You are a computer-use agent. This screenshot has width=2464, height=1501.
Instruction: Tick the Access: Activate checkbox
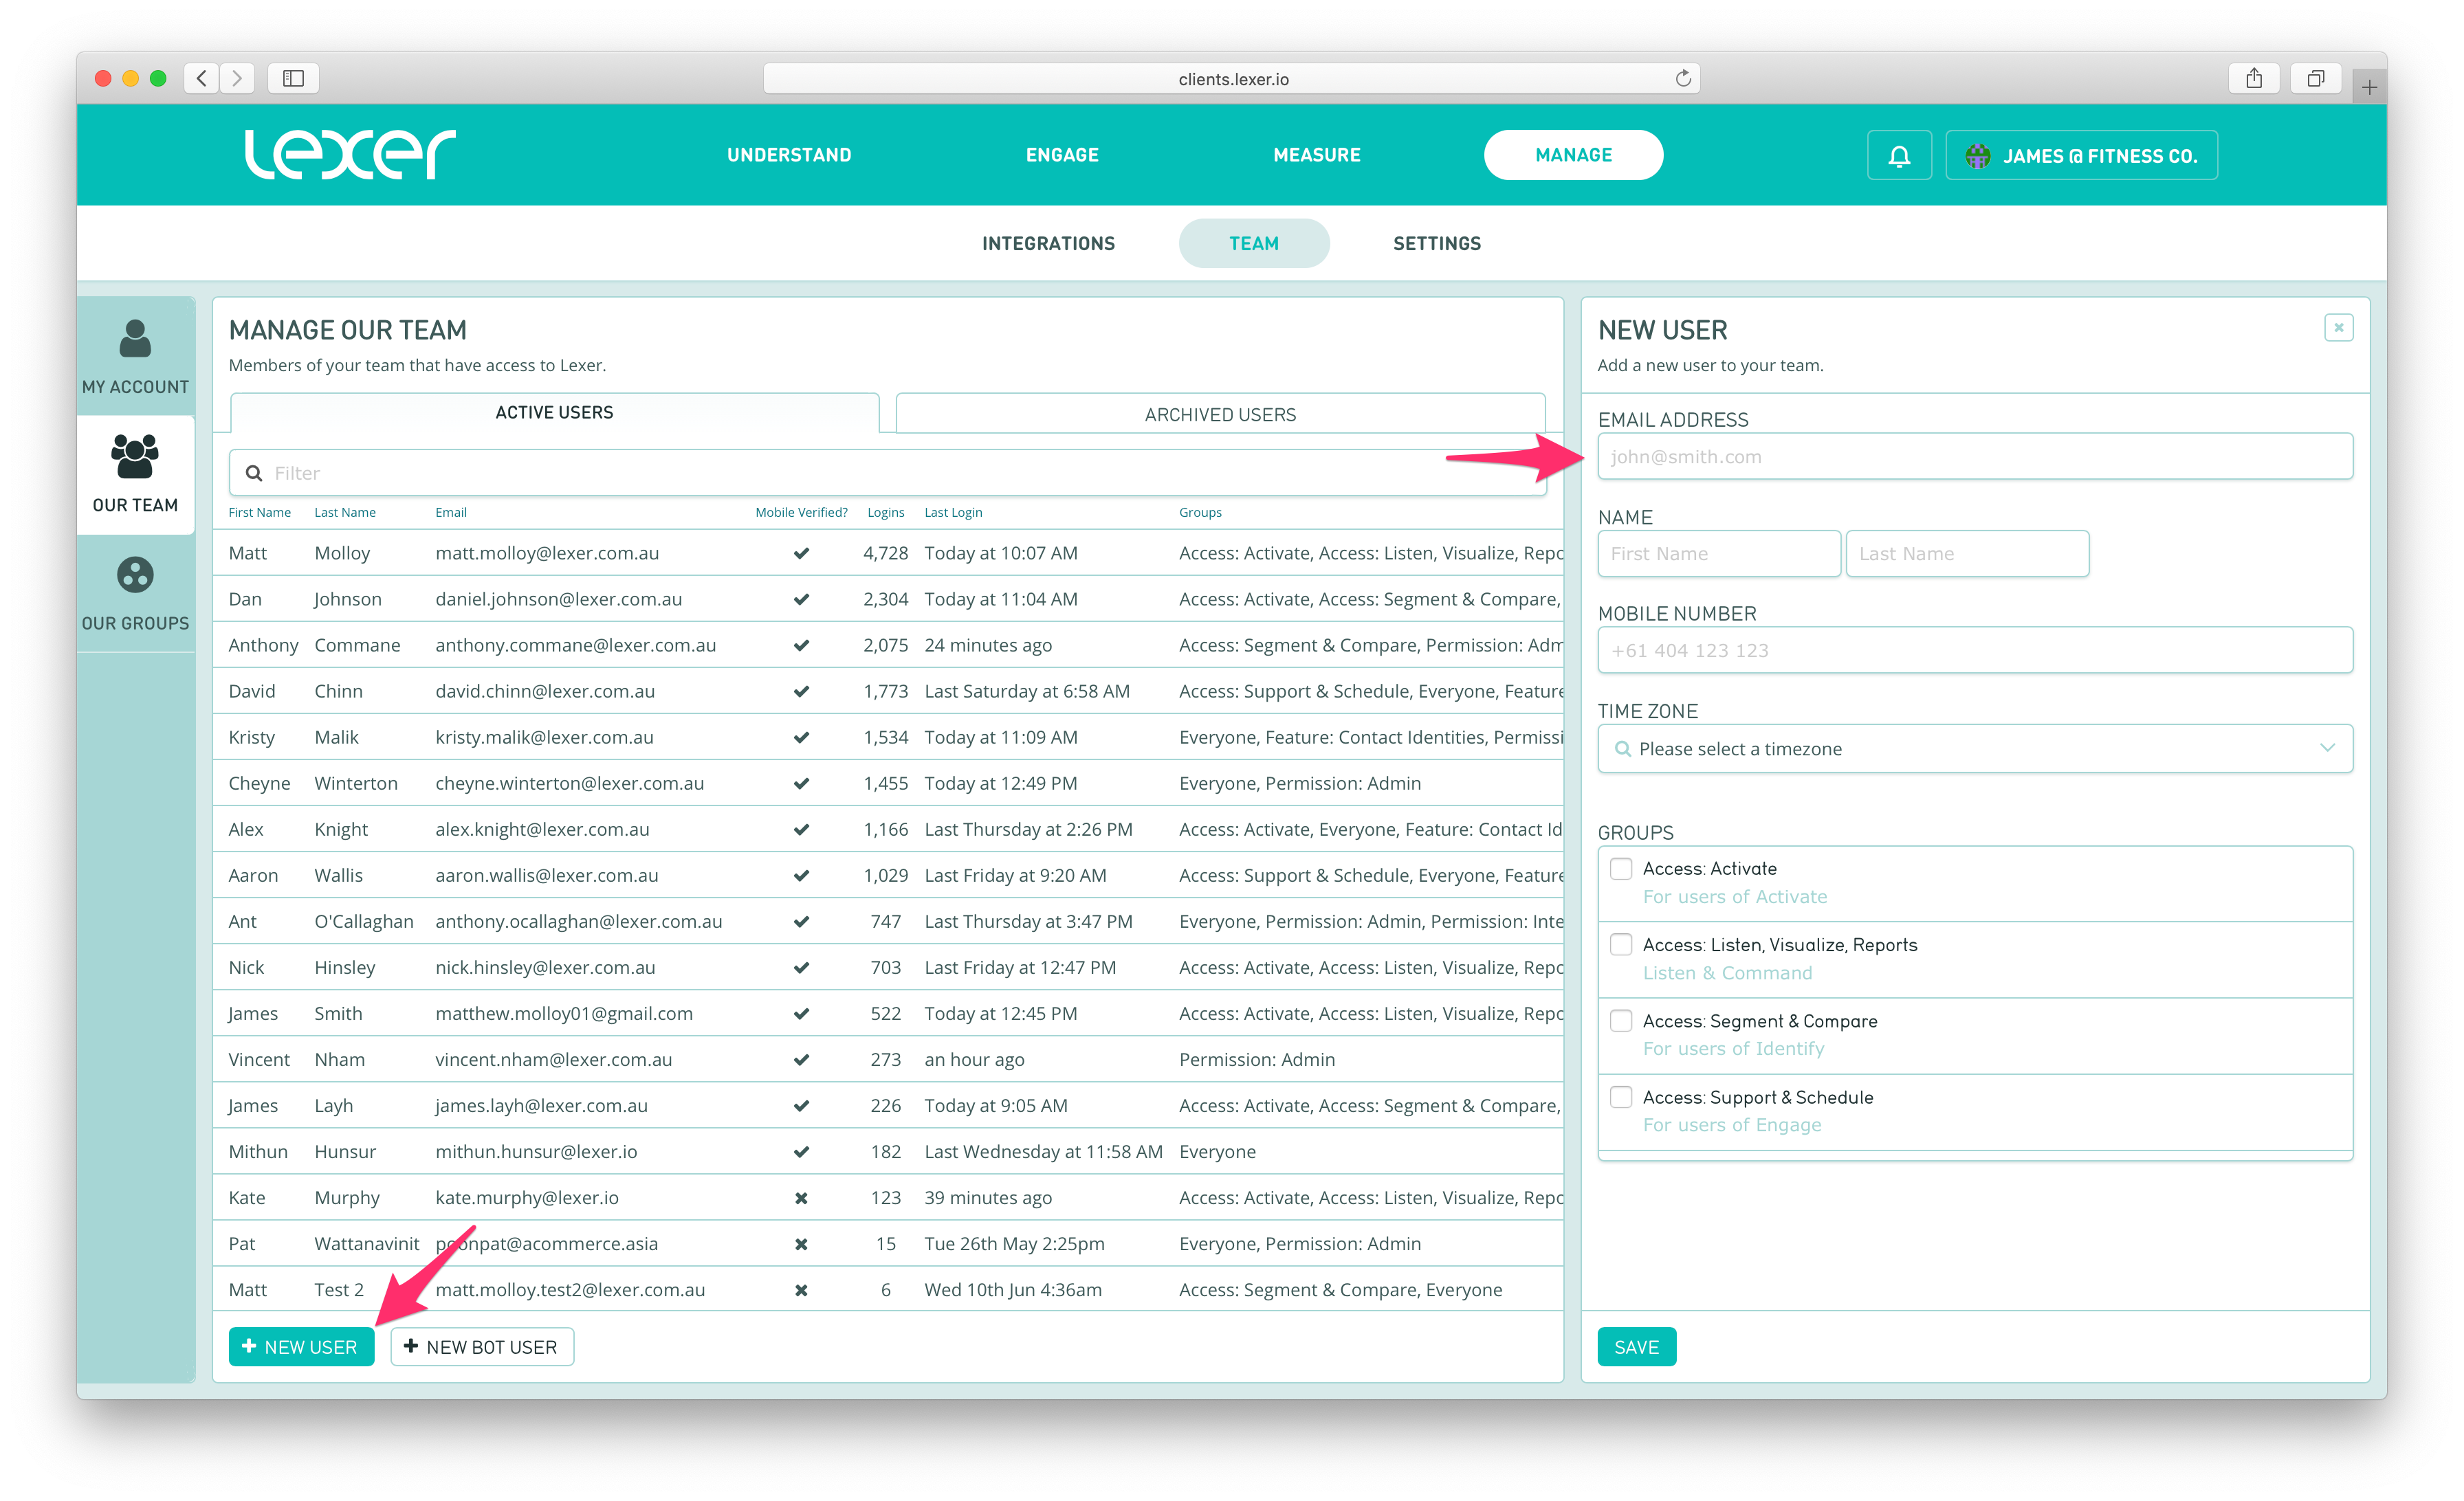tap(1621, 869)
